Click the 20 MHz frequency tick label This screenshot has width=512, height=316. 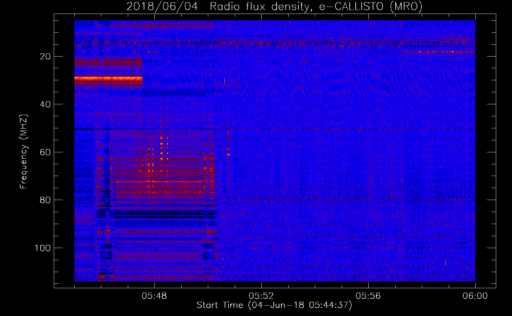coord(45,56)
